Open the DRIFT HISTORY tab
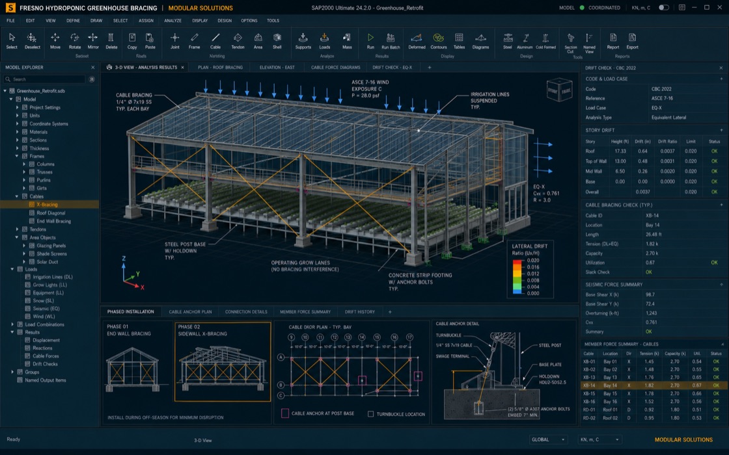This screenshot has width=729, height=455. tap(359, 311)
